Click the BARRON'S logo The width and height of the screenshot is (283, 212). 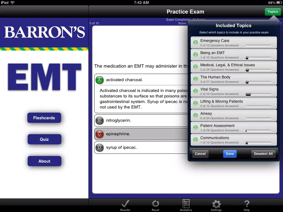pyautogui.click(x=44, y=32)
